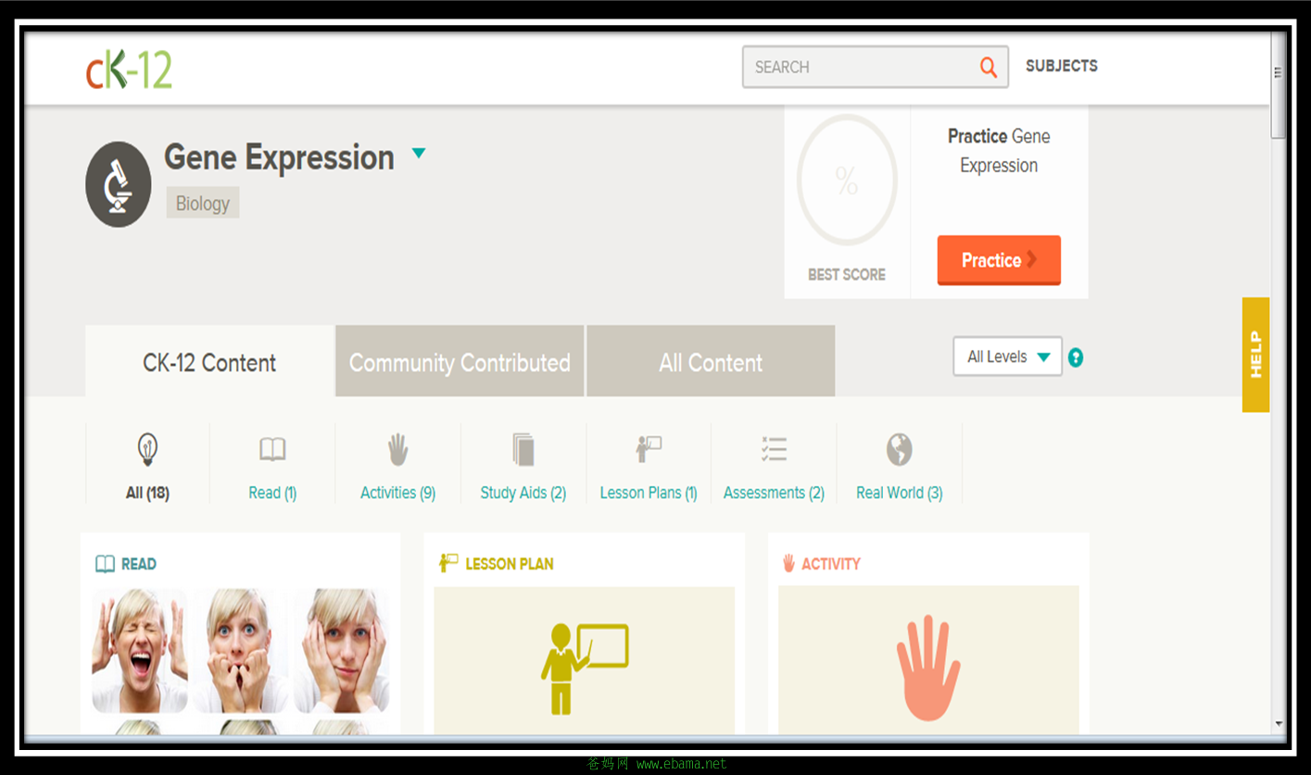Click the Gene Expression page title
Viewport: 1311px width, 775px height.
pos(279,157)
